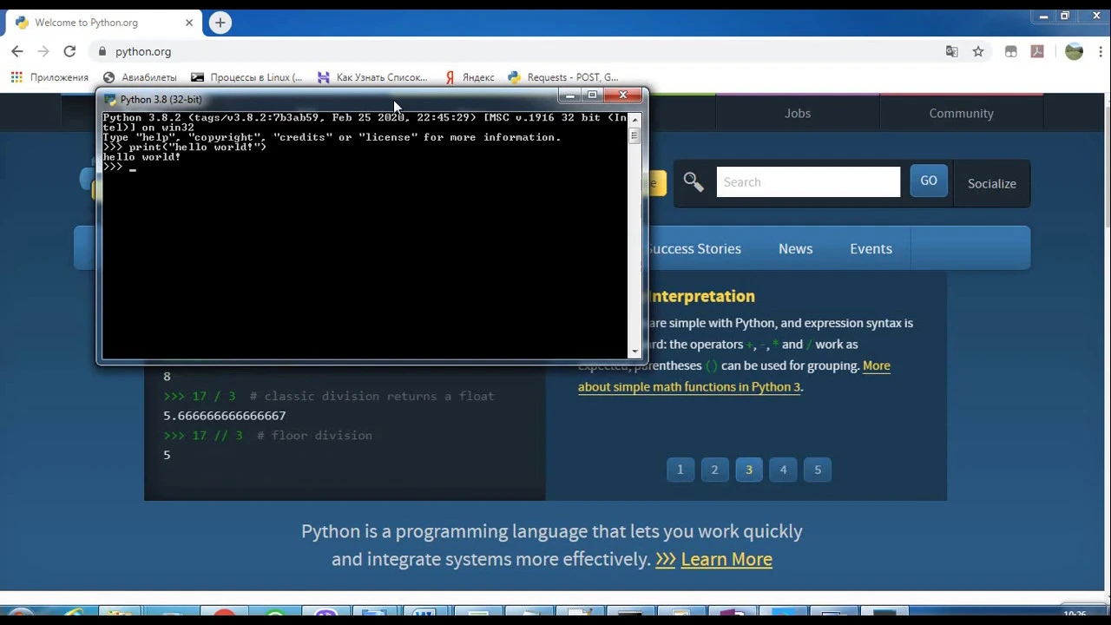Click the GO search button

(929, 181)
